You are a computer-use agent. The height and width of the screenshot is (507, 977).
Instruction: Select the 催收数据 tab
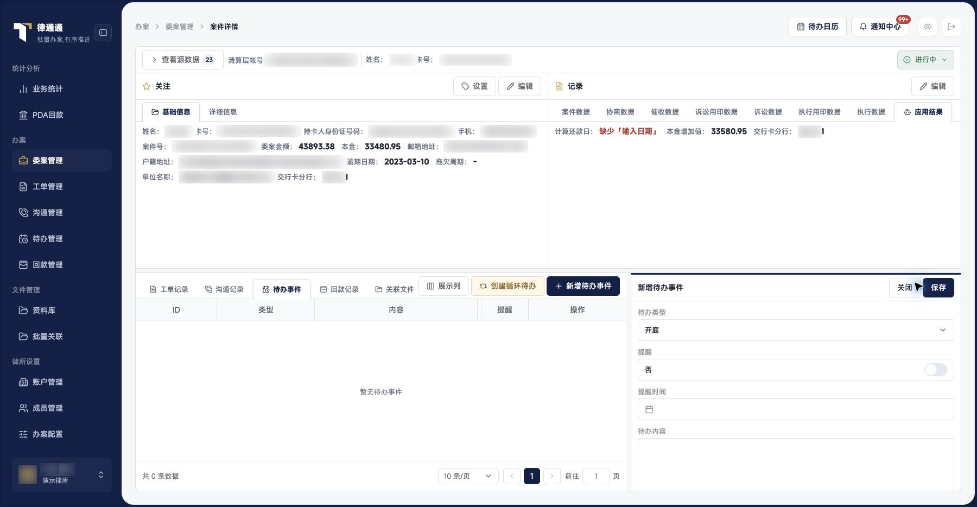665,112
